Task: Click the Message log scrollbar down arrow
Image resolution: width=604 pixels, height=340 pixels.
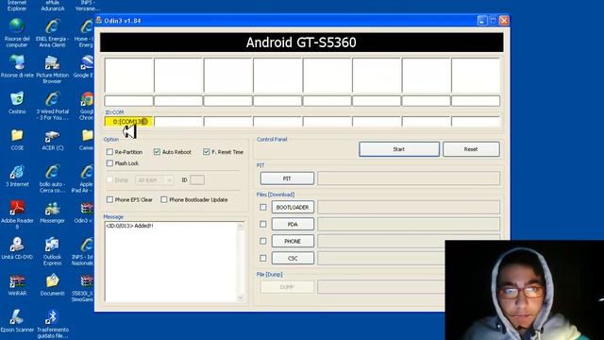Action: 241,297
